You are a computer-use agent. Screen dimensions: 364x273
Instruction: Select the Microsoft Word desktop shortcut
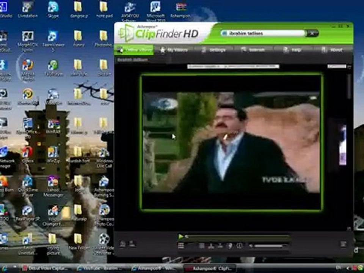point(155,11)
